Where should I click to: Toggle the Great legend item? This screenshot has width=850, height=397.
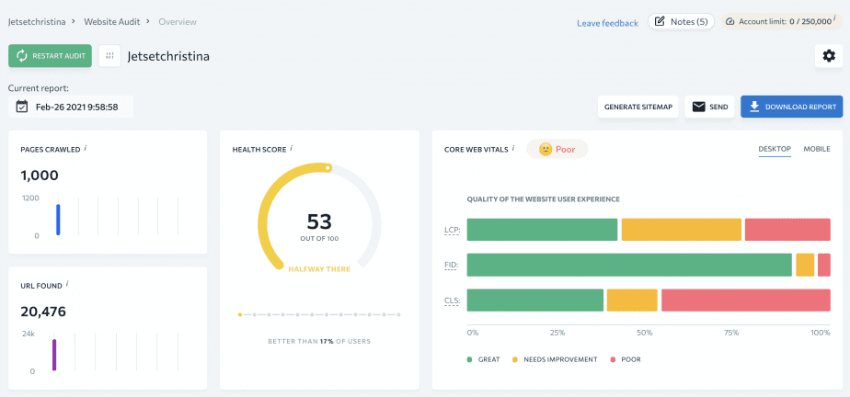(x=484, y=359)
